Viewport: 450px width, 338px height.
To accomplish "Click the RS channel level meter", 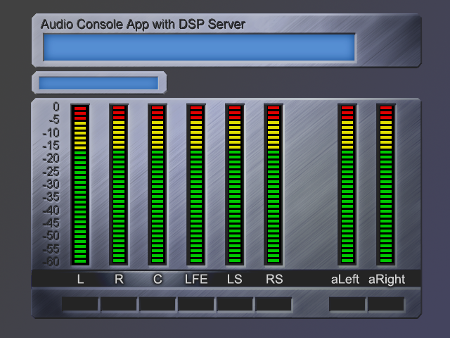I will point(274,184).
